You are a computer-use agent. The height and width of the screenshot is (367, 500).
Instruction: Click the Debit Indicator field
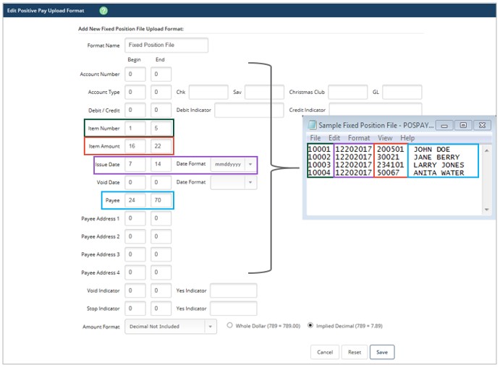[x=249, y=110]
